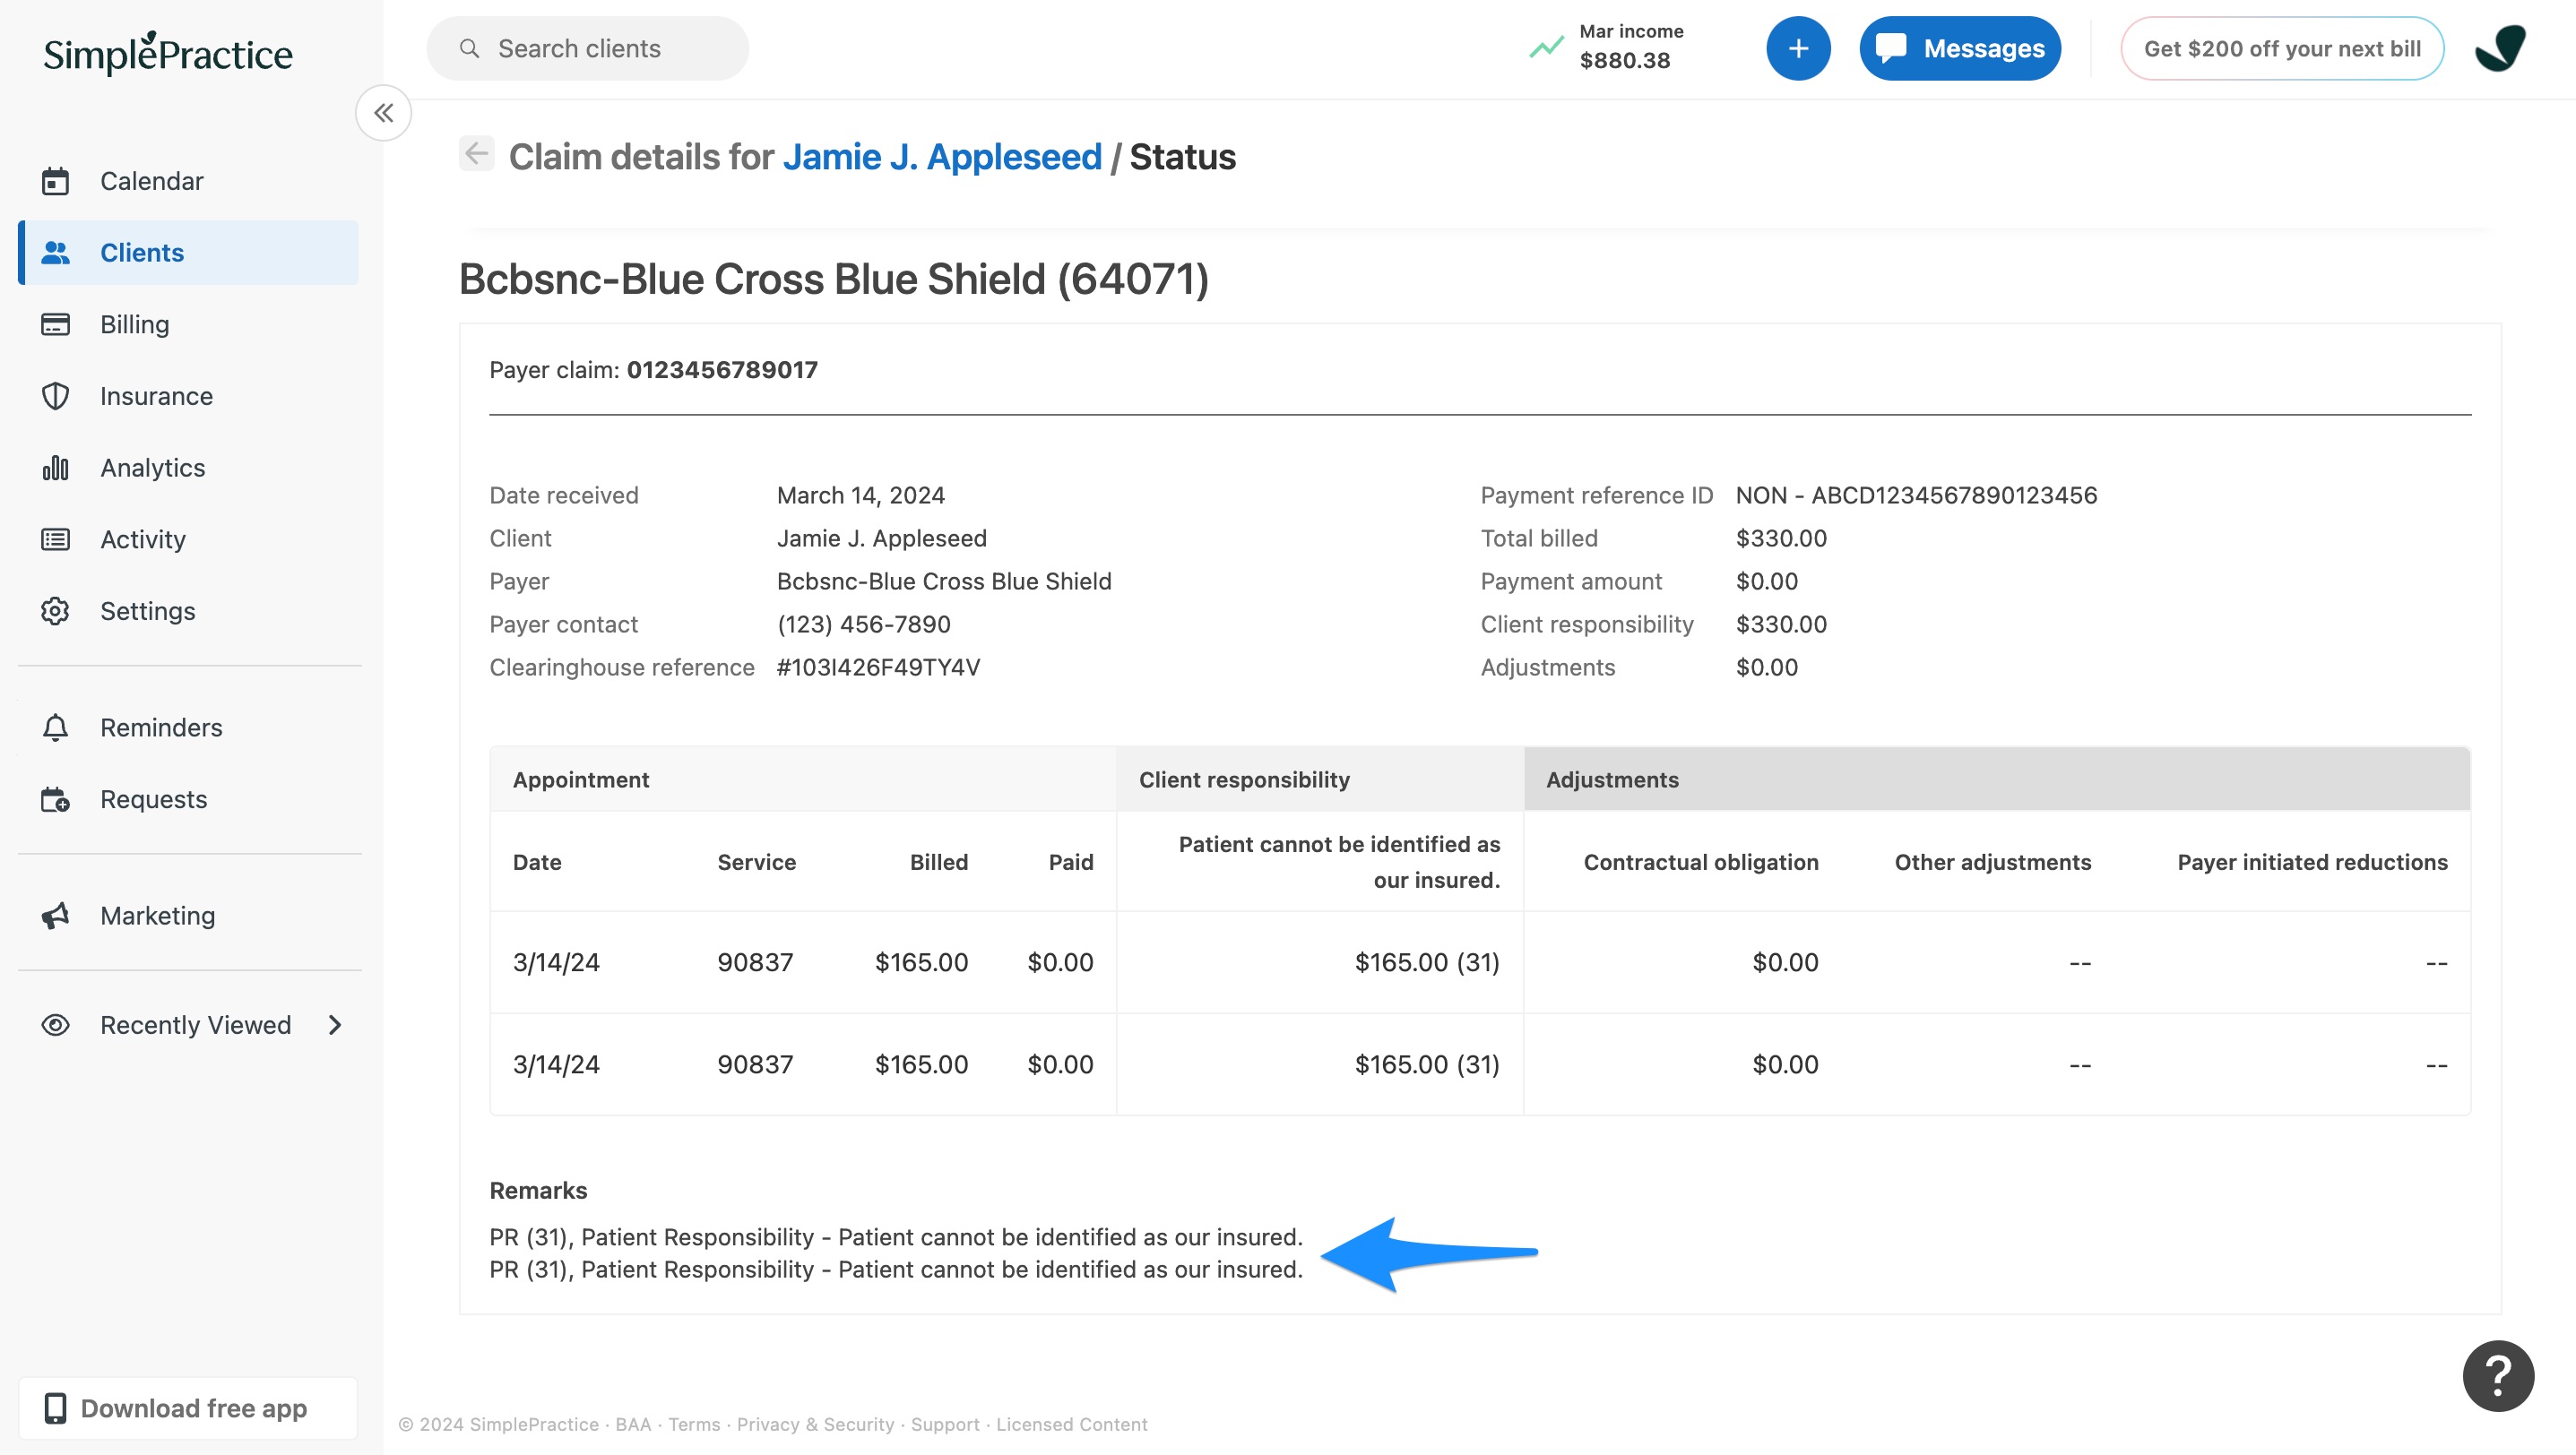Image resolution: width=2576 pixels, height=1455 pixels.
Task: Expand the Recently Viewed chevron
Action: (x=335, y=1025)
